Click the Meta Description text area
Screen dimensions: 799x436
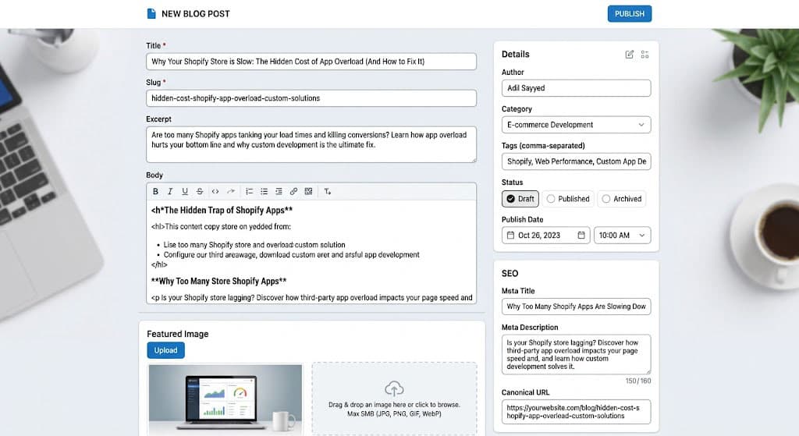pos(577,355)
